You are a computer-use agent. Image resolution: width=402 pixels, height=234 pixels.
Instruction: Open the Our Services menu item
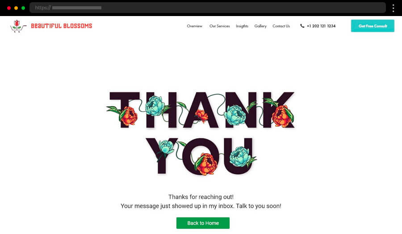click(x=219, y=26)
